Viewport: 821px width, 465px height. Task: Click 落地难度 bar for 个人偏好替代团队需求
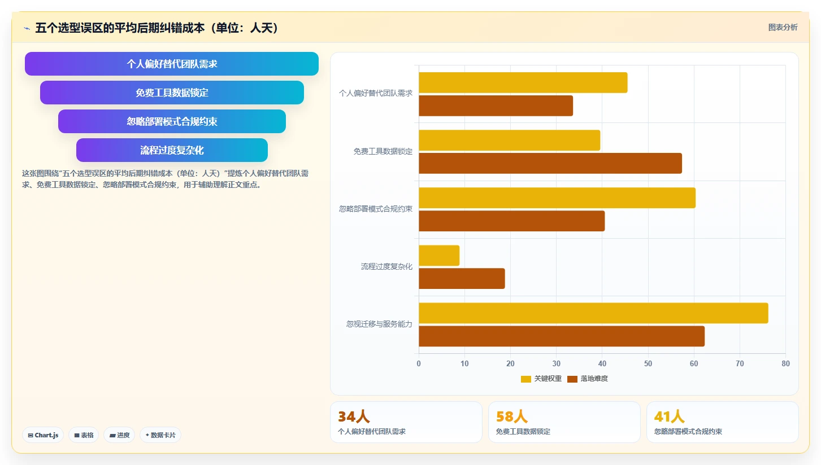pyautogui.click(x=496, y=106)
